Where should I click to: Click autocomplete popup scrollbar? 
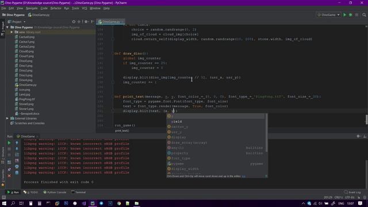(x=266, y=133)
